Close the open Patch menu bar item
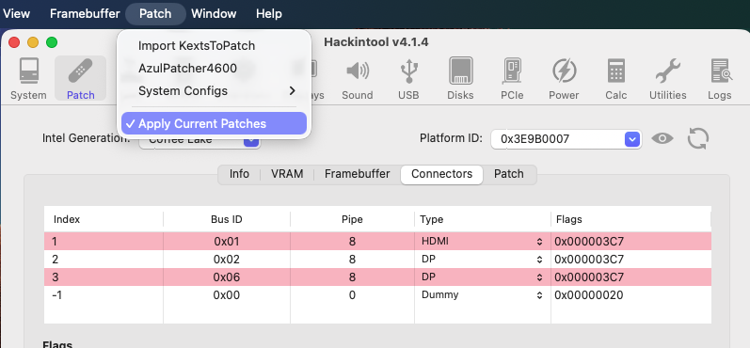The height and width of the screenshot is (348, 750). (x=155, y=13)
